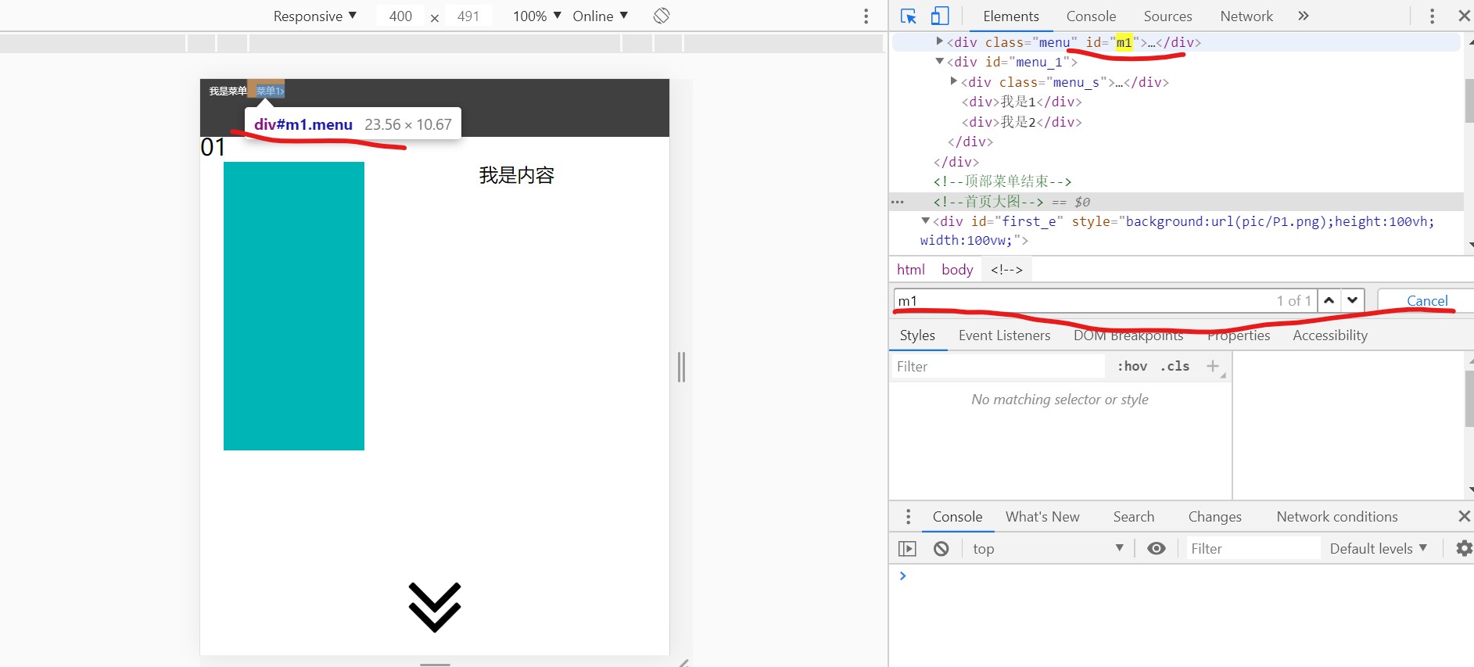Open the Responsive device dropdown
This screenshot has height=667, width=1474.
pos(314,16)
